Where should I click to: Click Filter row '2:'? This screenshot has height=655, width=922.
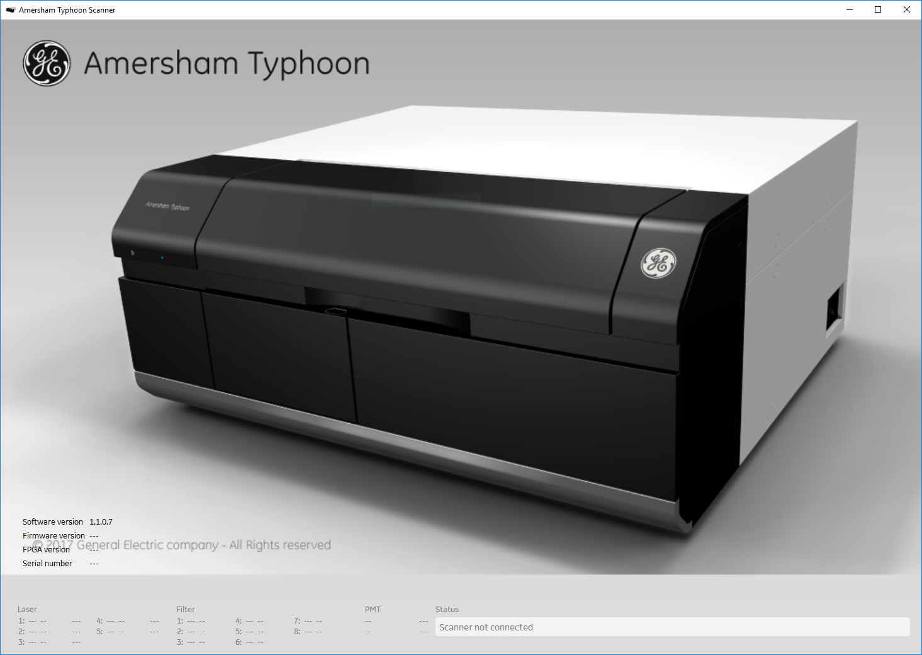pyautogui.click(x=191, y=632)
